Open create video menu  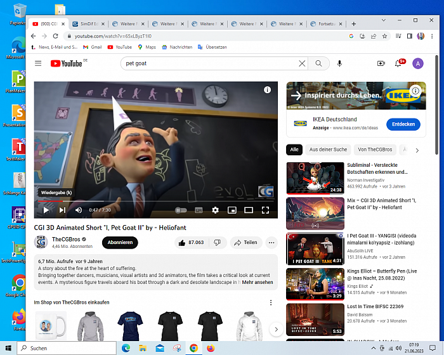click(381, 63)
